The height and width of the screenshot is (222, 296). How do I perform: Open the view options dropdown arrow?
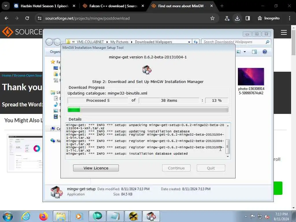click(x=245, y=52)
